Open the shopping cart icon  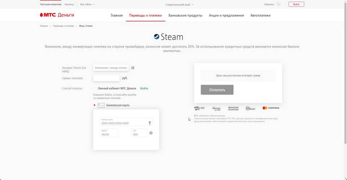click(x=279, y=4)
